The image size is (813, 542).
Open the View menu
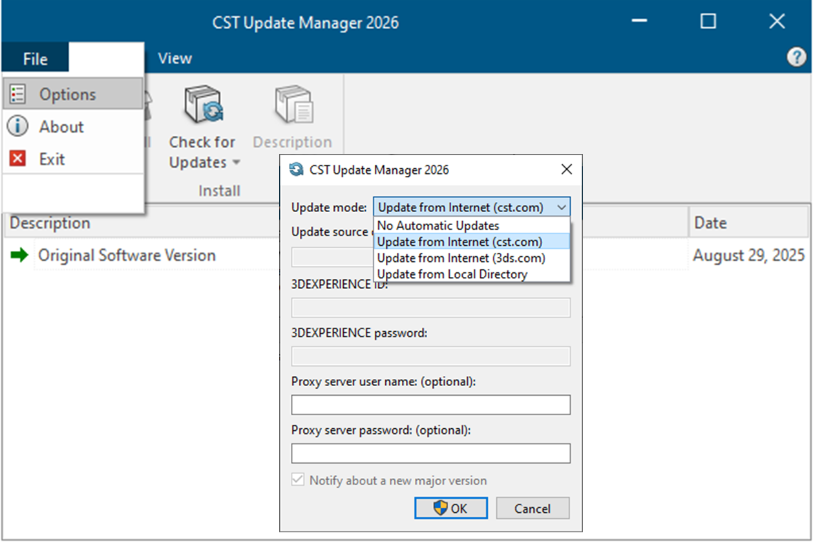174,58
